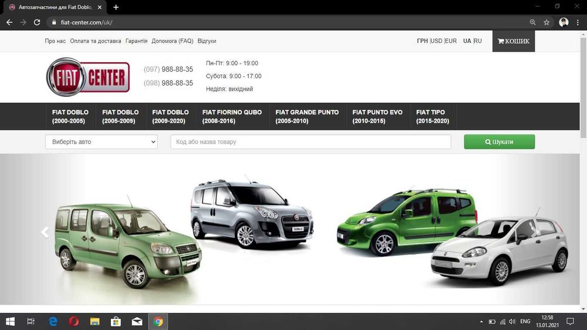Switch currency to EUR

(x=451, y=41)
